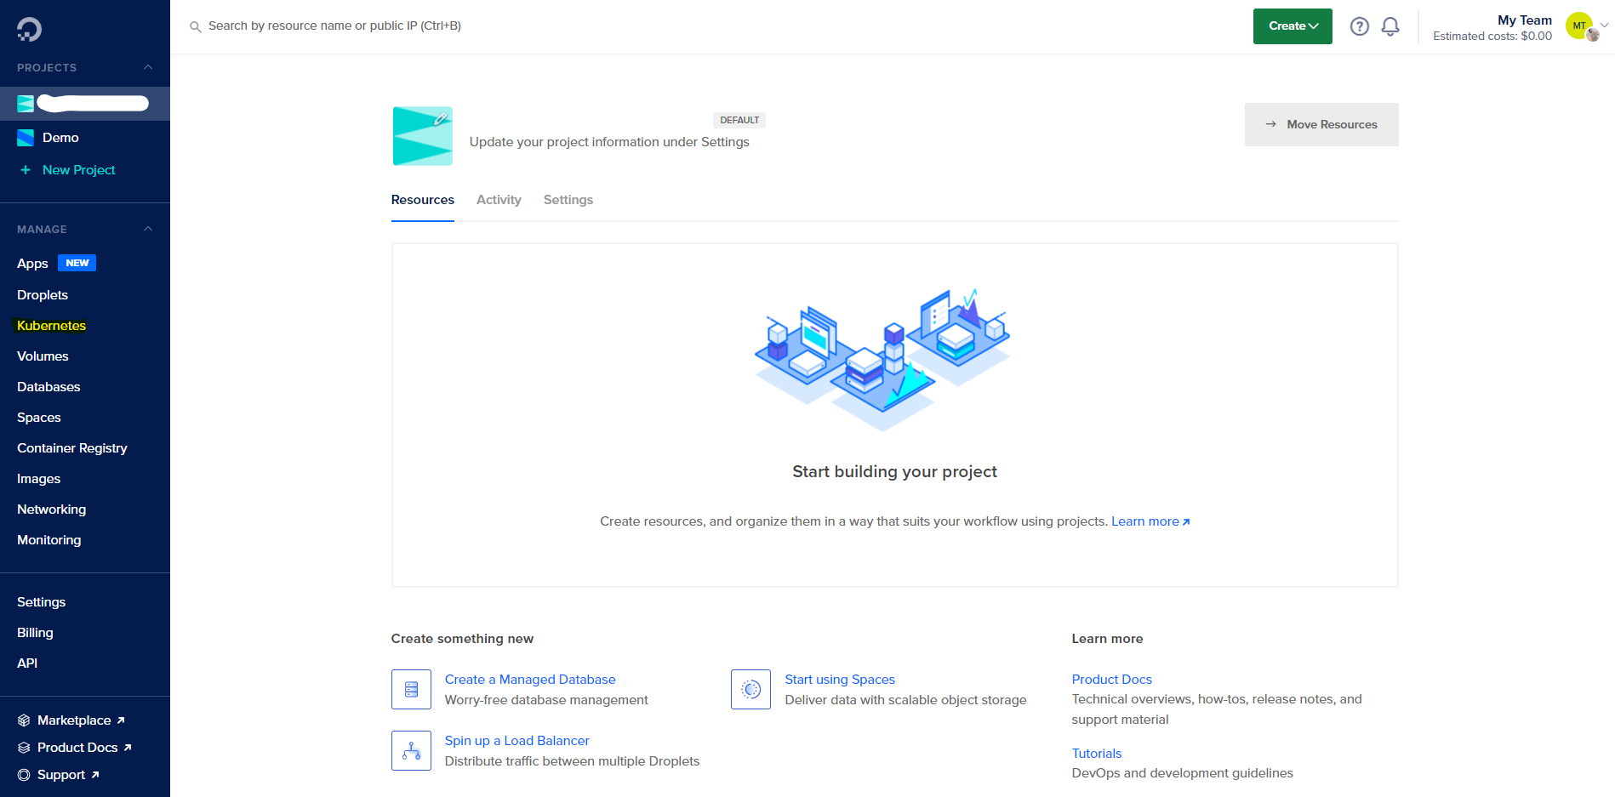
Task: Switch to the Activity tab
Action: [x=499, y=200]
